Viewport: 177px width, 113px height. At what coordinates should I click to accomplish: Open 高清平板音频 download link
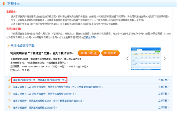(x=35, y=108)
